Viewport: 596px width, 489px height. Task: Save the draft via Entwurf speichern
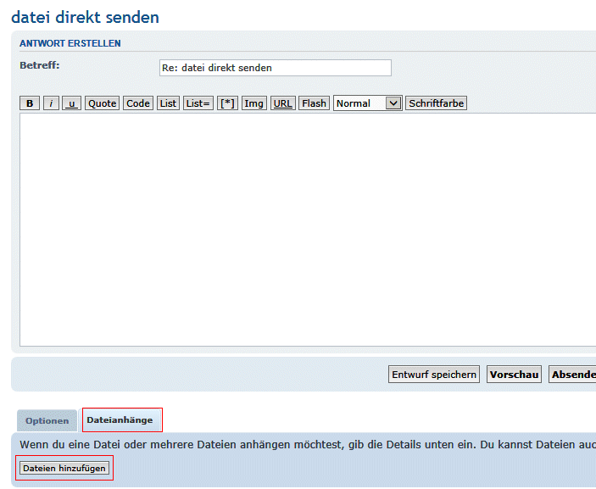(x=434, y=375)
